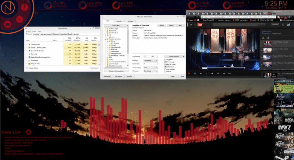Uncheck the Save position checkbox
This screenshot has height=160, width=294.
point(165,67)
